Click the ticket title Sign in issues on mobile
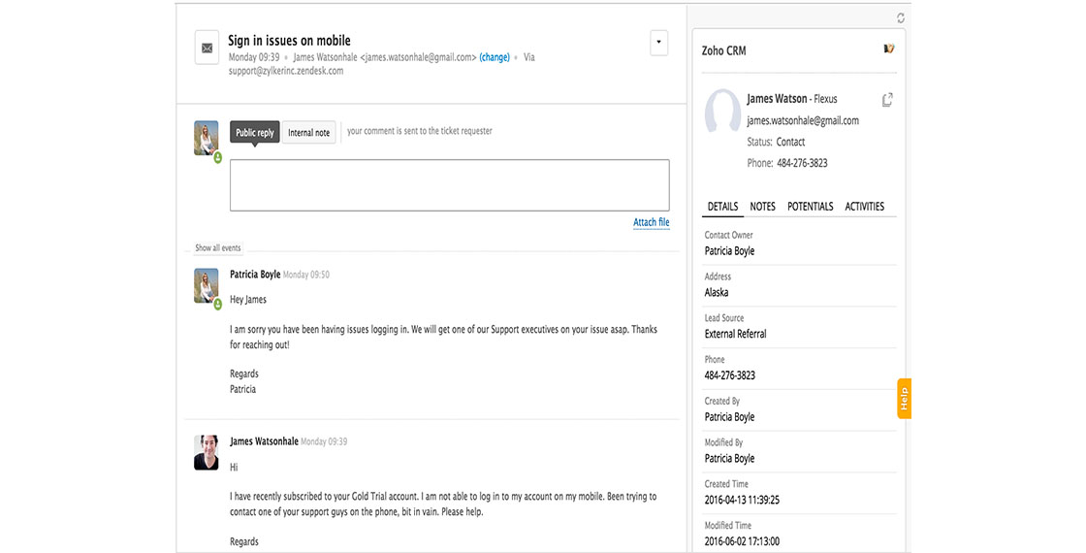The image size is (1086, 553). click(x=290, y=40)
